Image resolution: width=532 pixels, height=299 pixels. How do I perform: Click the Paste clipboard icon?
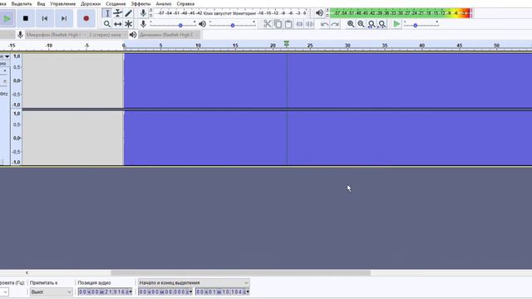(288, 24)
